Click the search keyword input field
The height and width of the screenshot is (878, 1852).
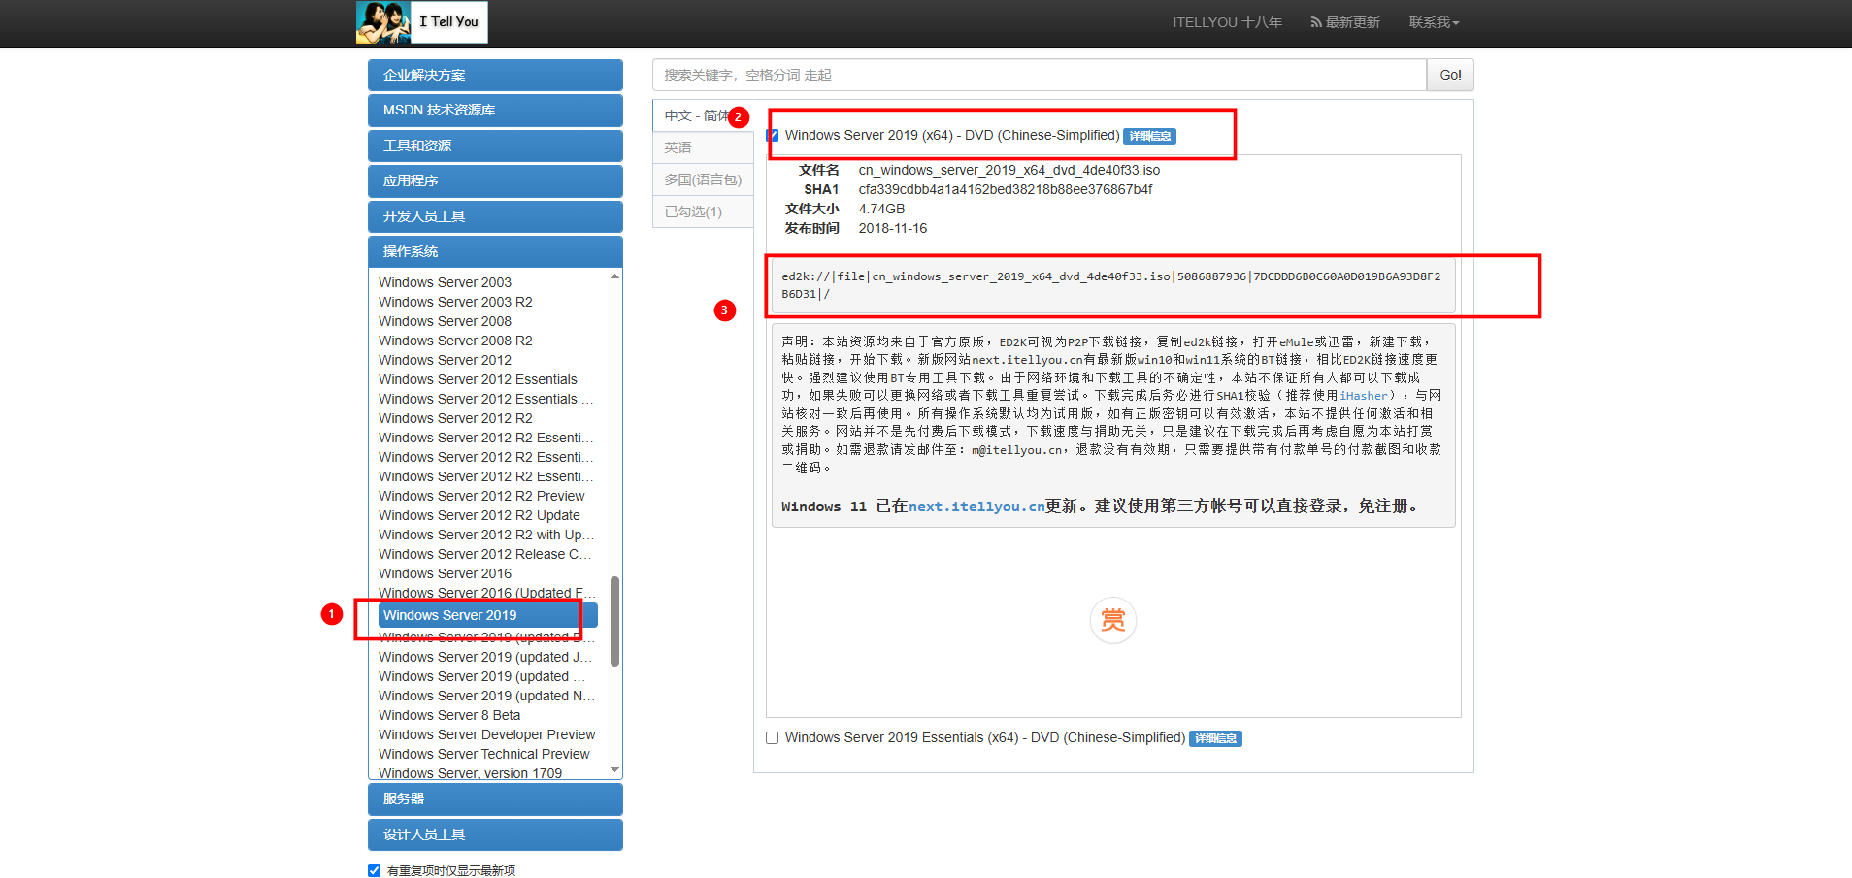(1040, 75)
